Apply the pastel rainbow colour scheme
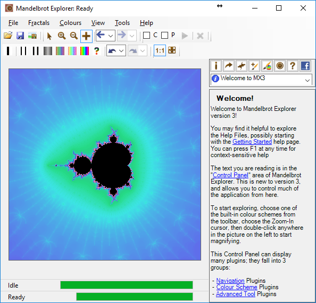 pos(72,51)
